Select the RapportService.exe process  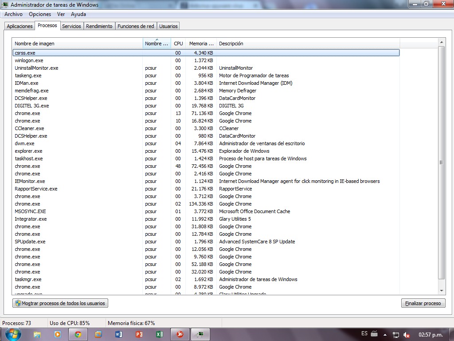pos(206,188)
